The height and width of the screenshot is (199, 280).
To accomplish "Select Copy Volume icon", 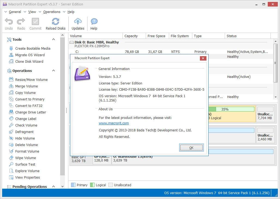I will (11, 93).
